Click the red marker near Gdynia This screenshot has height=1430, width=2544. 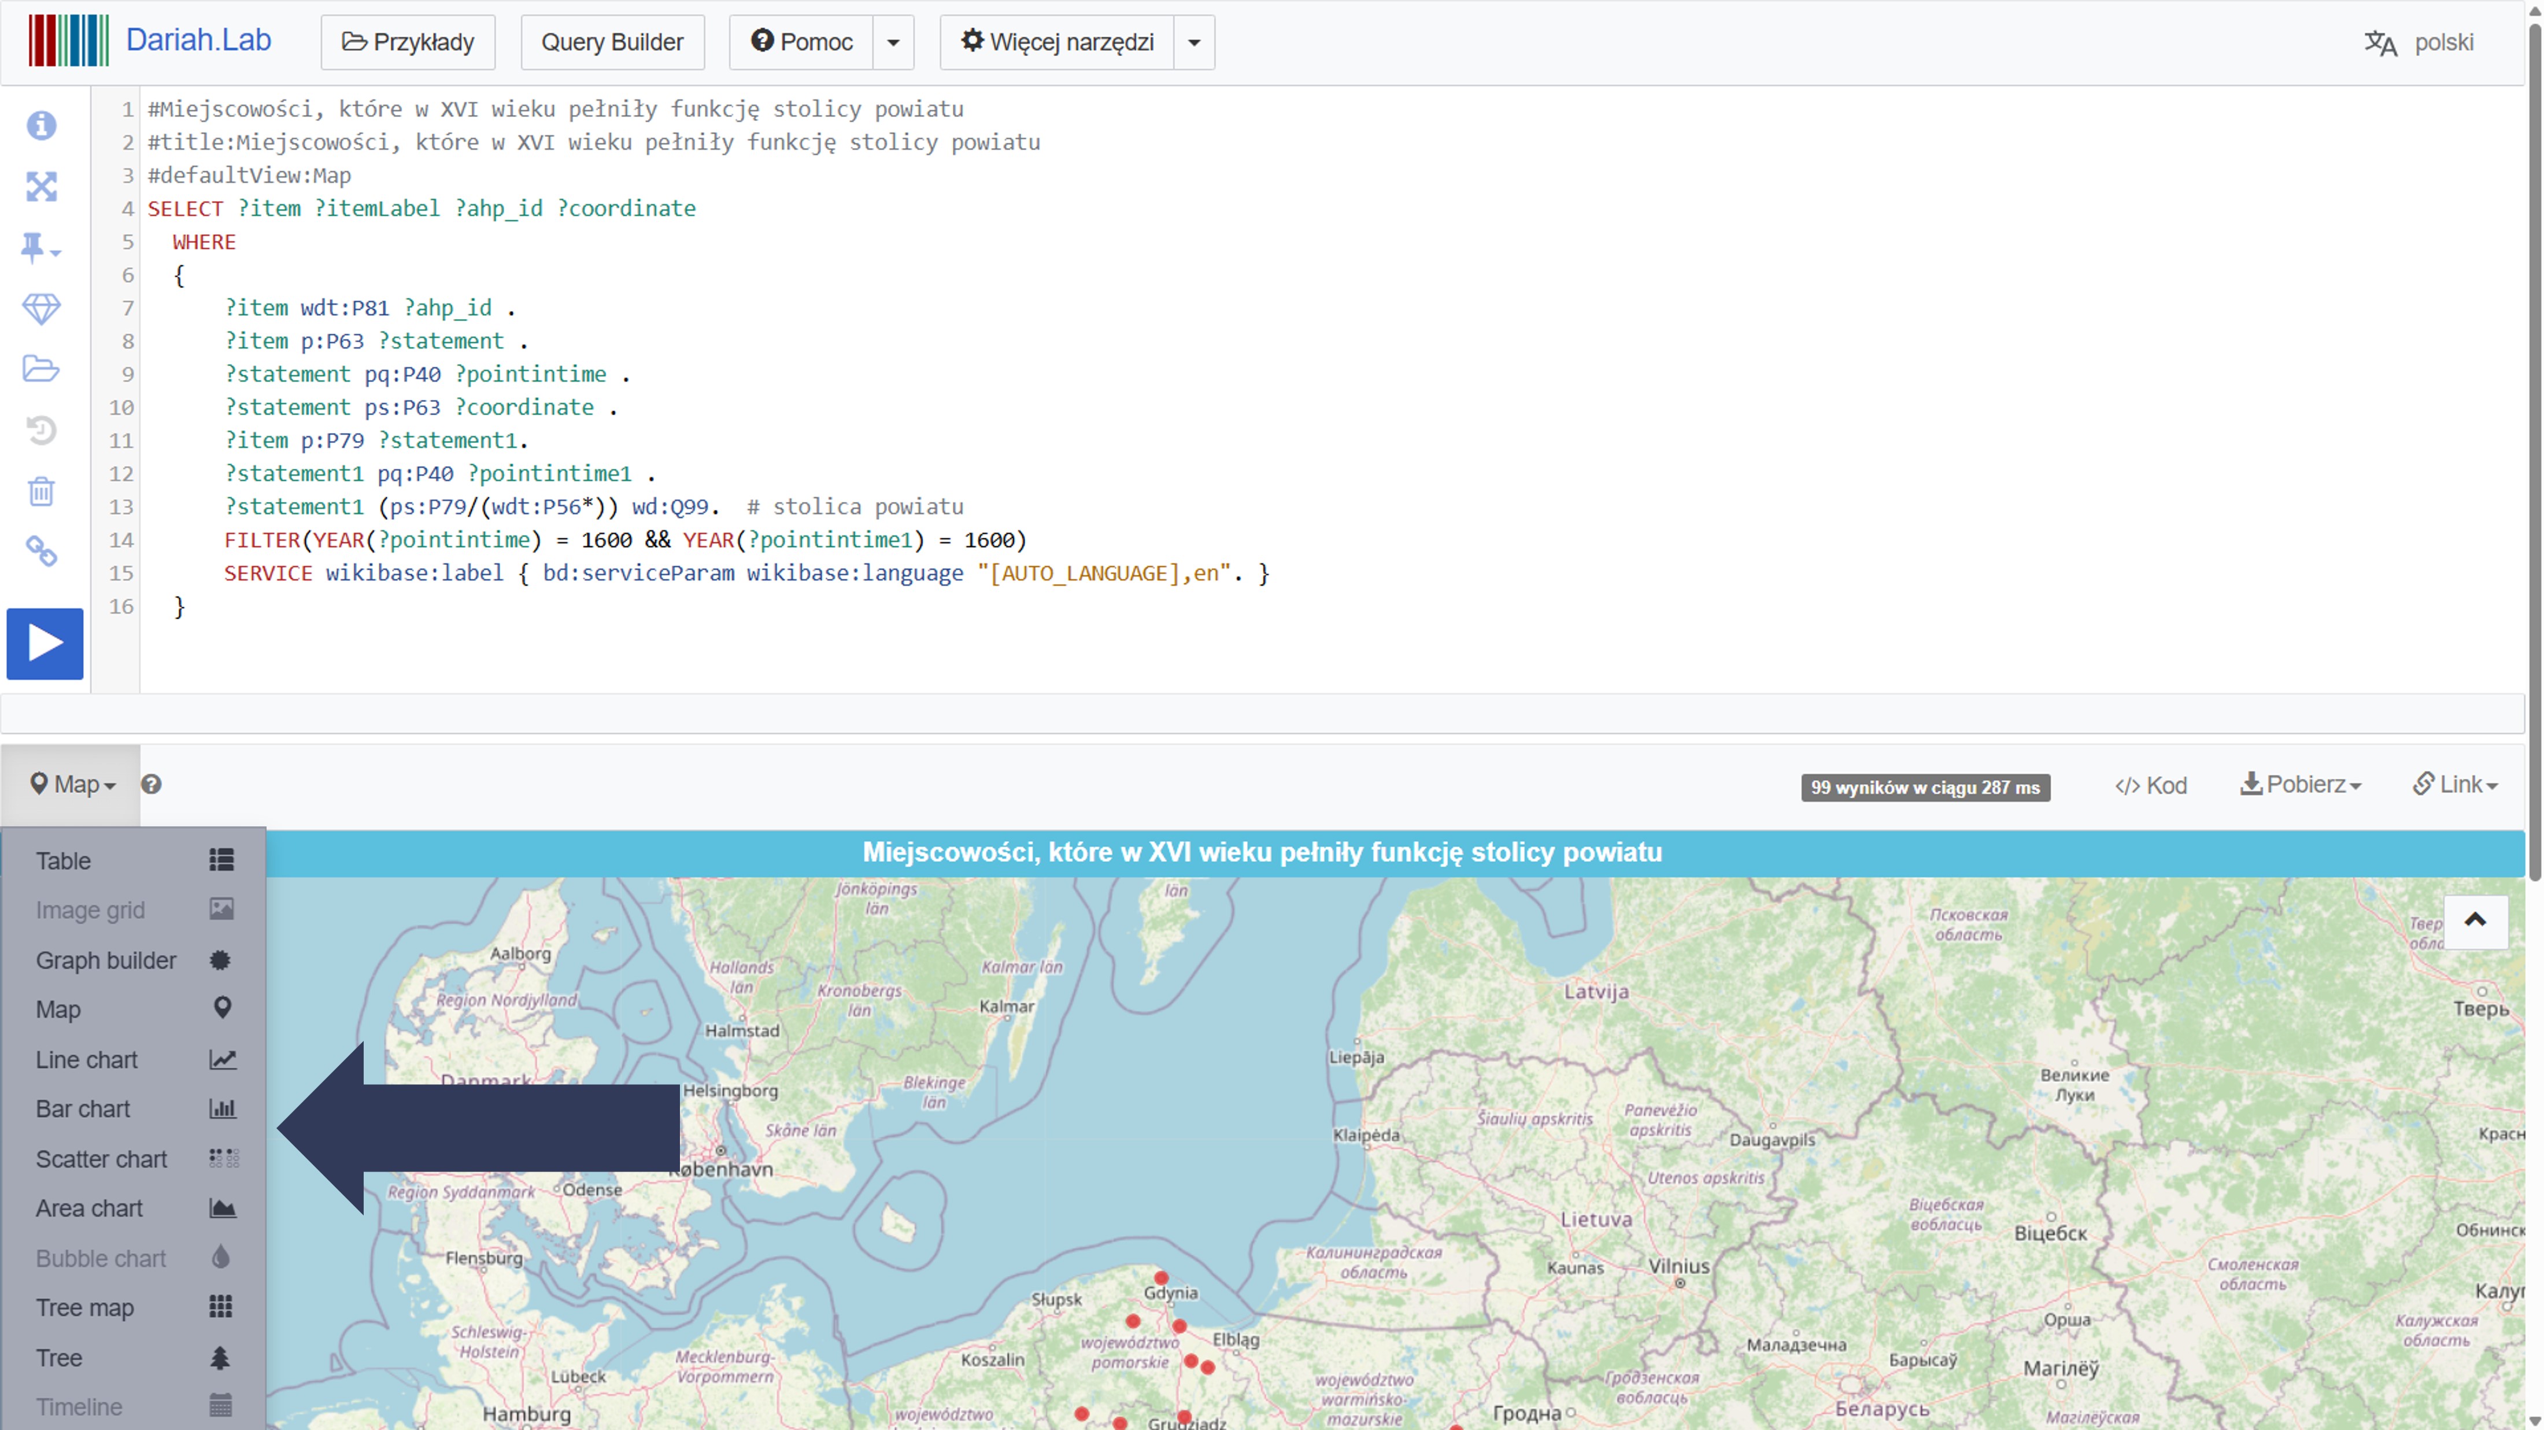1162,1278
